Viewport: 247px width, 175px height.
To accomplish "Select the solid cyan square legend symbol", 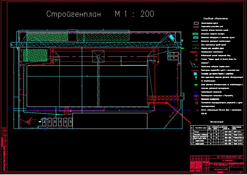I will pos(195,74).
